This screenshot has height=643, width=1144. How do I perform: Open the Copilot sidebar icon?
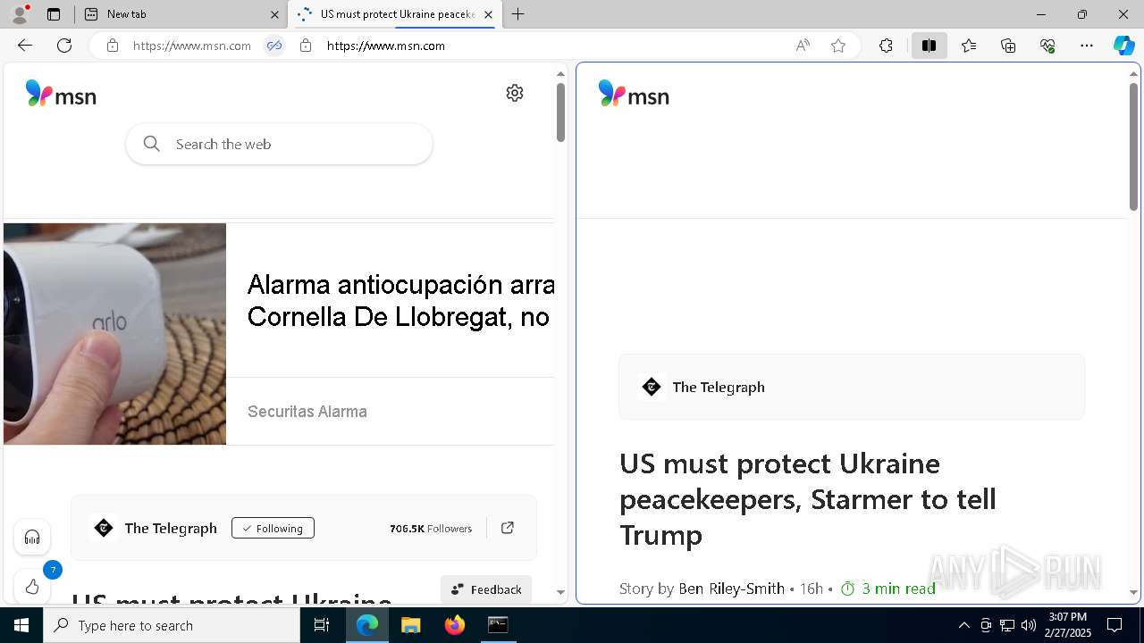click(1124, 46)
